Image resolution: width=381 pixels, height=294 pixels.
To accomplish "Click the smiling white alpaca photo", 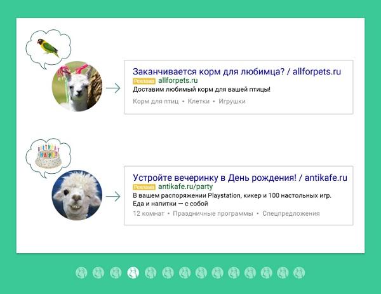I will (x=77, y=195).
